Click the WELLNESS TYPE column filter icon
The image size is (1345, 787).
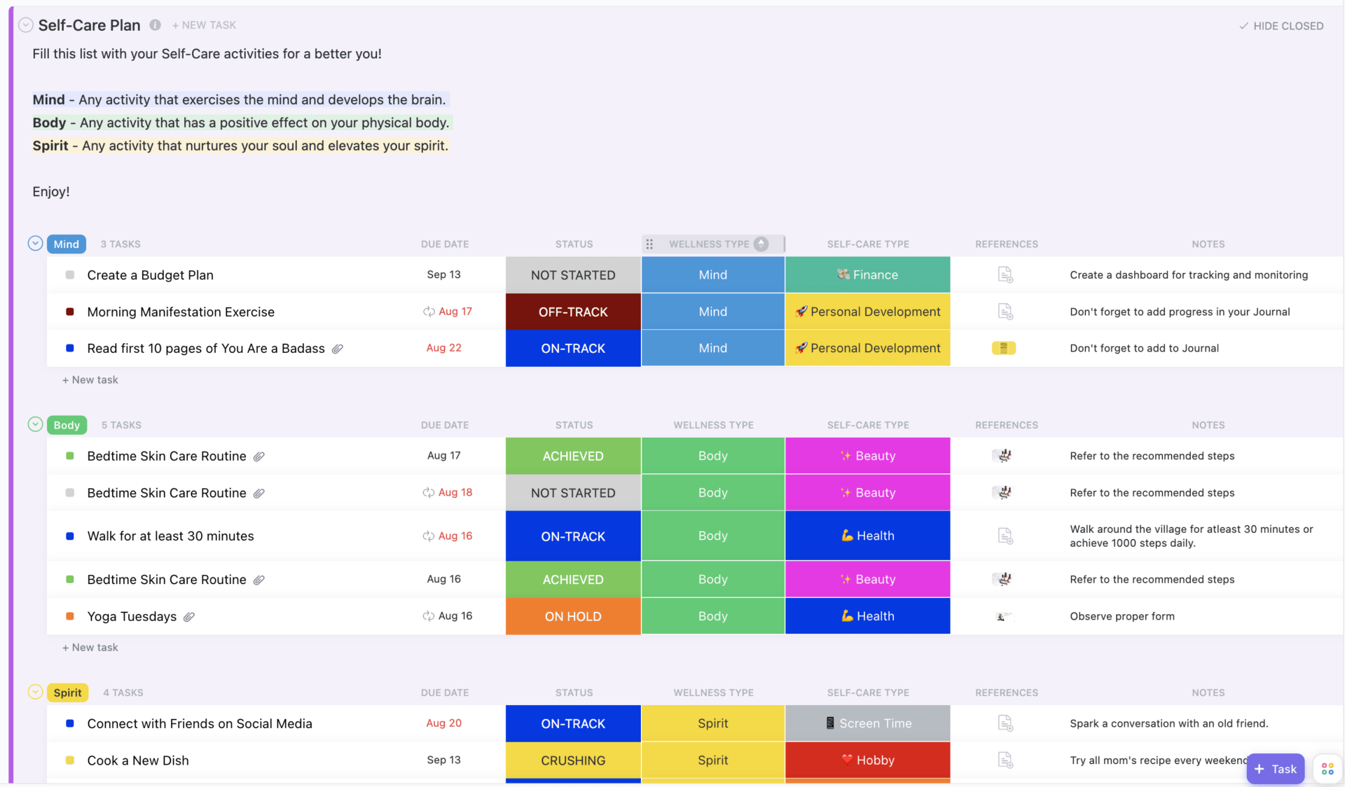(762, 244)
